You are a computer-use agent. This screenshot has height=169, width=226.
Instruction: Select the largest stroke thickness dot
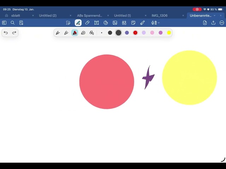coord(118,33)
